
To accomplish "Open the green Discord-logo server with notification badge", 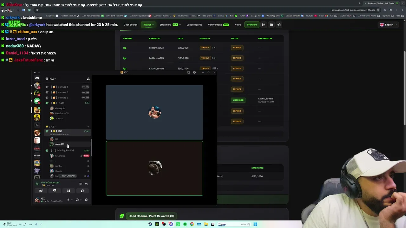I will pyautogui.click(x=37, y=101).
